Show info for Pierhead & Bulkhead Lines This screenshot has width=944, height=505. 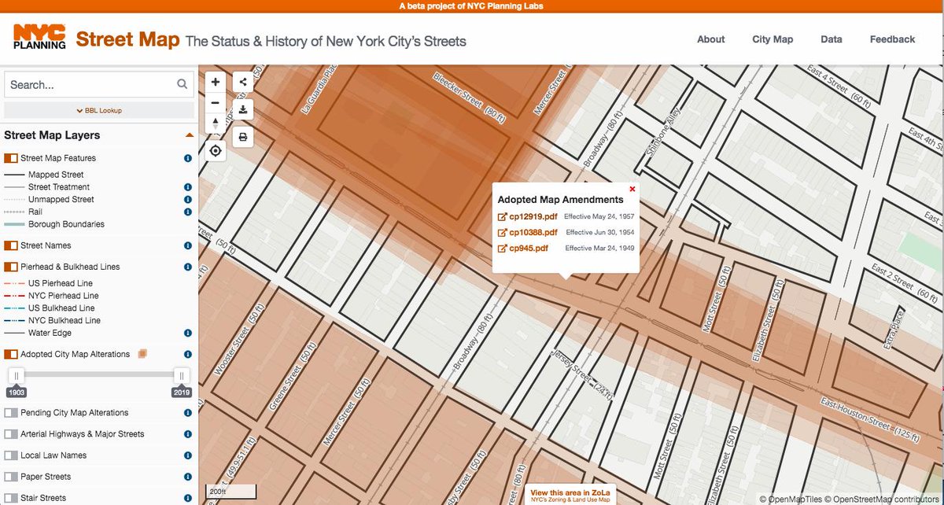[x=188, y=267]
